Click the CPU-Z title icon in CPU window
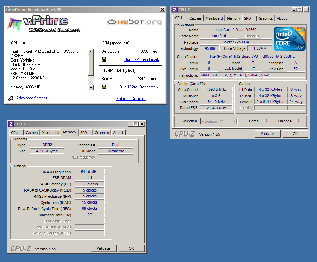The image size is (317, 262). [175, 10]
